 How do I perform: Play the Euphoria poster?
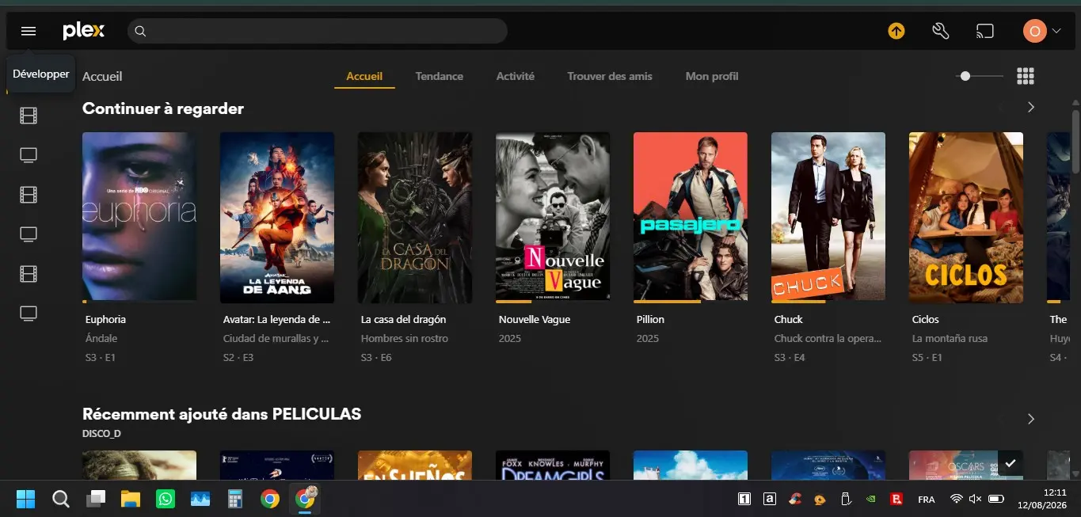pos(139,216)
